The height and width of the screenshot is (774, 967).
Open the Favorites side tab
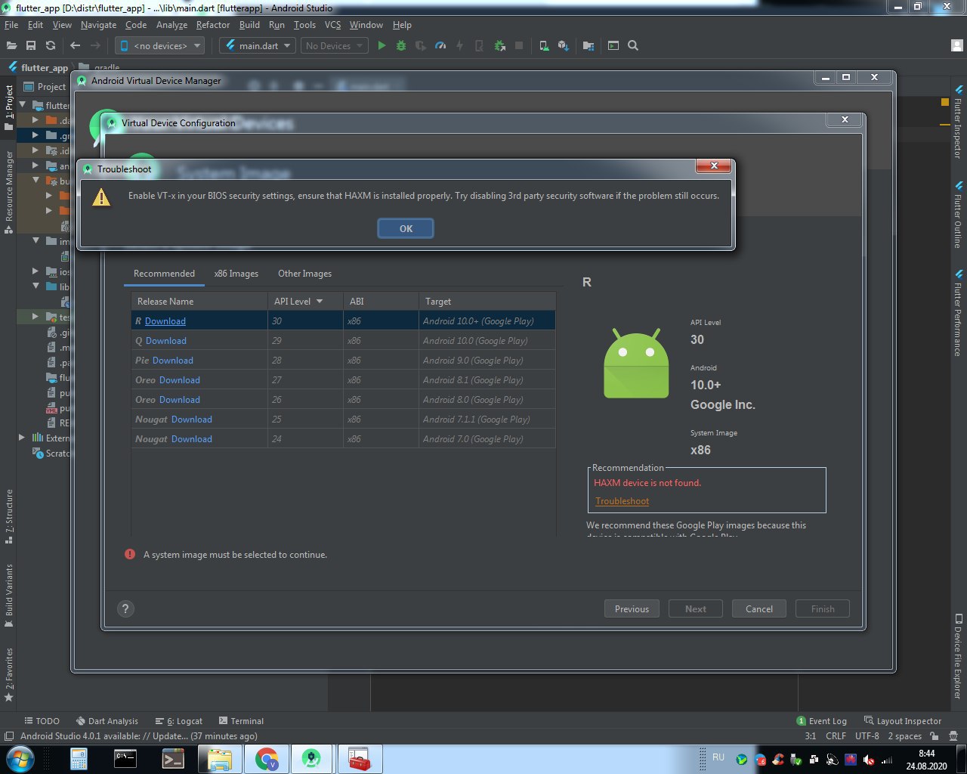(9, 675)
